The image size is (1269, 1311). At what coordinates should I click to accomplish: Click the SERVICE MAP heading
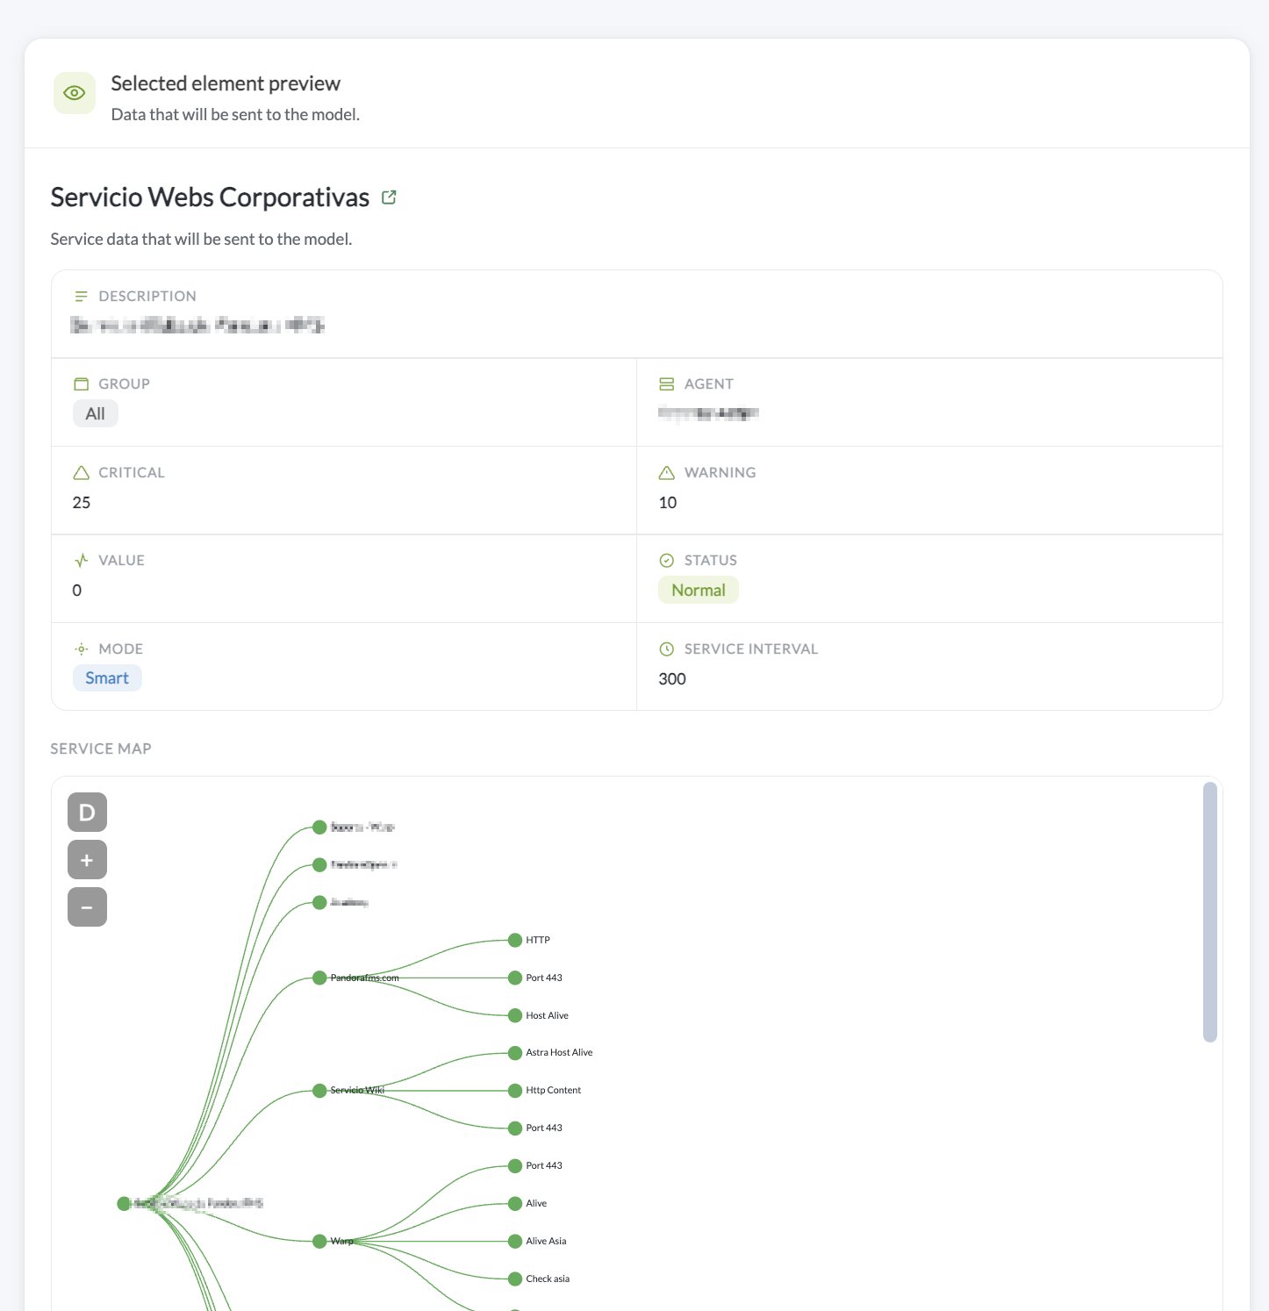coord(101,749)
